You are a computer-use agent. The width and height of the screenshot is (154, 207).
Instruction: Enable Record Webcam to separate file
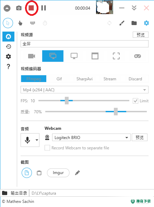(47, 148)
